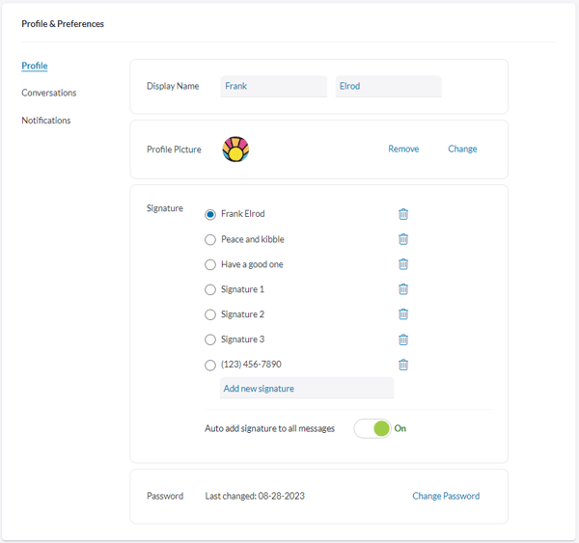This screenshot has height=543, width=579.
Task: Click the sun profile picture avatar
Action: pyautogui.click(x=235, y=149)
